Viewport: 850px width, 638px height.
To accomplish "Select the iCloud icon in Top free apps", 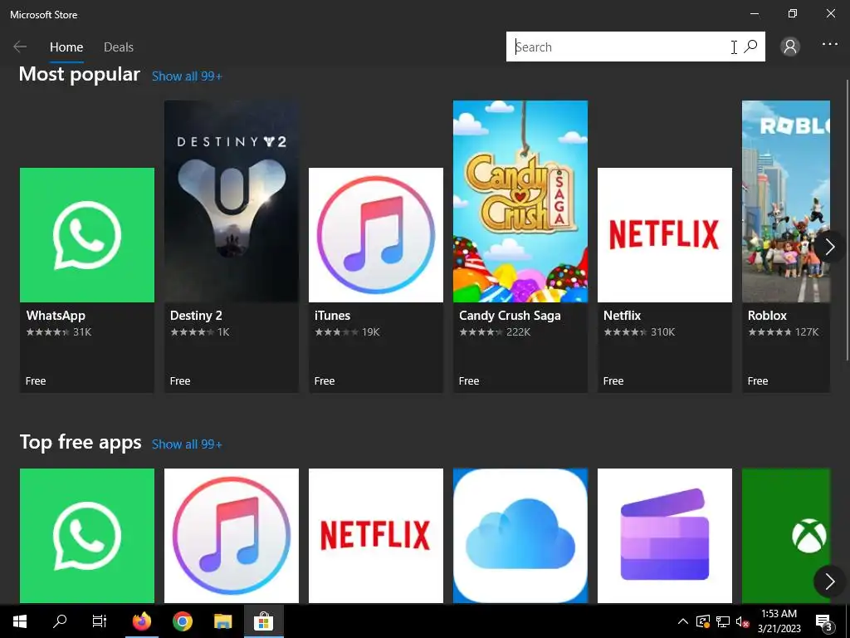I will pos(520,536).
